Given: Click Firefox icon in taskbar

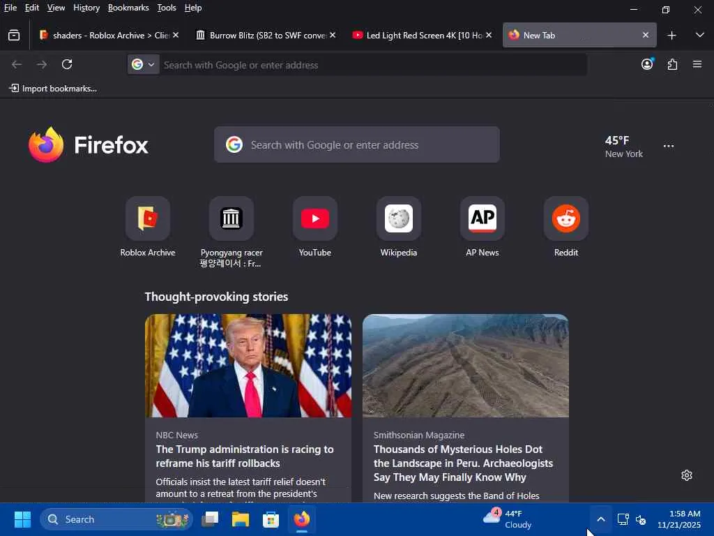Looking at the screenshot, I should 301,519.
